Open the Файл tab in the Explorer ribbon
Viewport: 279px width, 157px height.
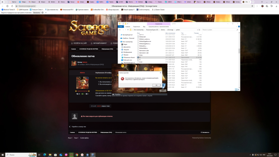[x=121, y=26]
